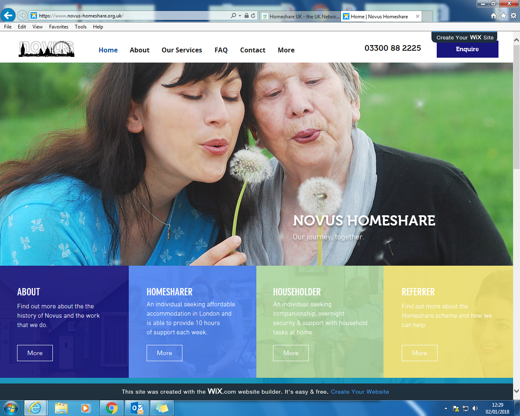Expand the More navigation menu
The image size is (520, 416).
(286, 50)
